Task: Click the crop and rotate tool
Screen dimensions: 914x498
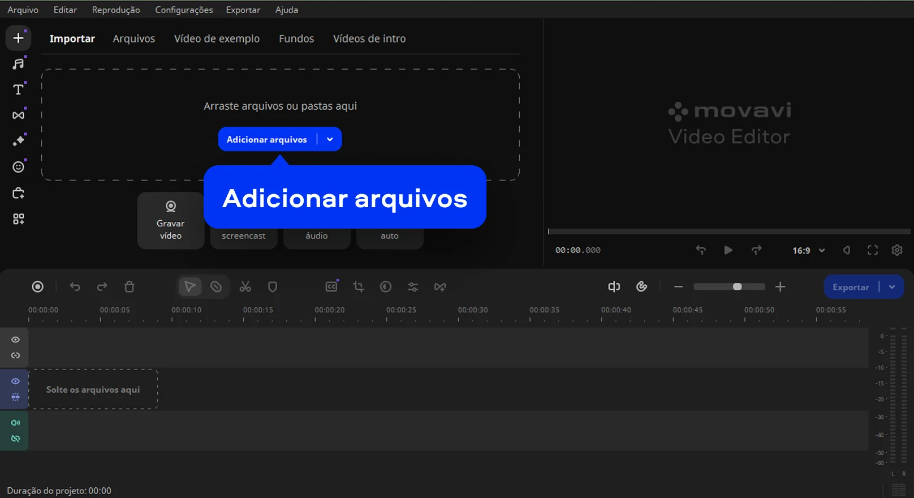Action: click(359, 287)
